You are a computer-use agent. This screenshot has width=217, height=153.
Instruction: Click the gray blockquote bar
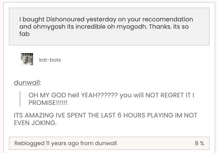[20, 99]
